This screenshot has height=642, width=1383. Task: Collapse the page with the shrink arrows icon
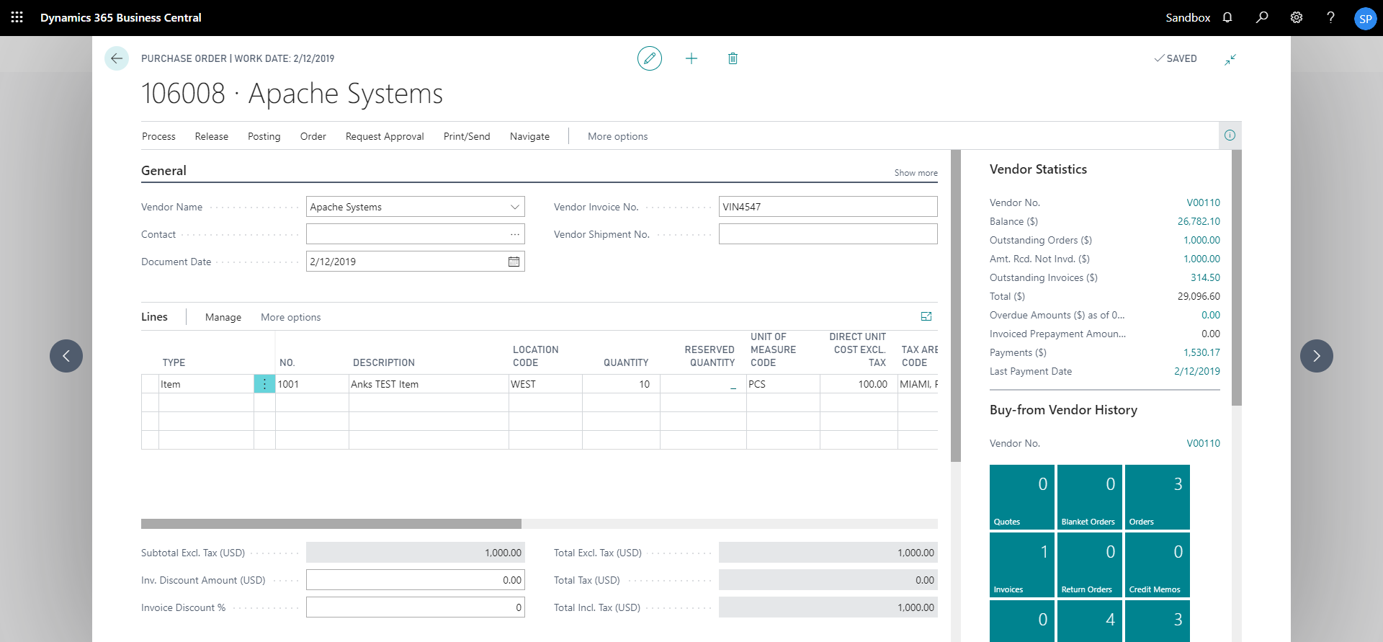pyautogui.click(x=1230, y=59)
